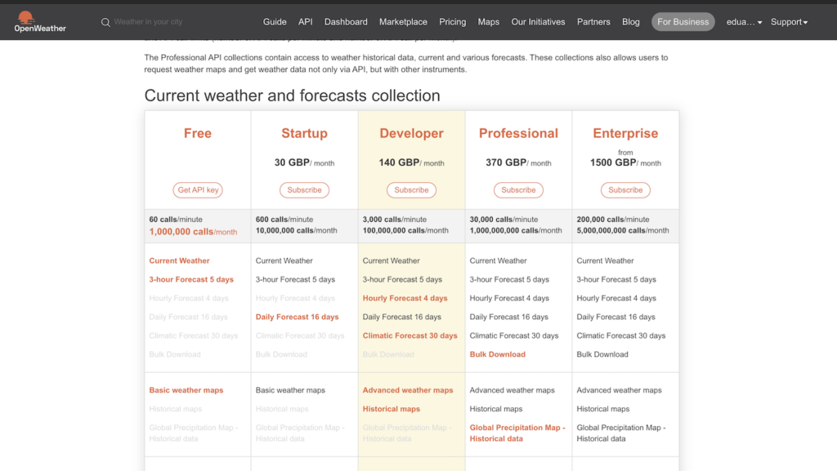Subscribe to the Startup plan
The width and height of the screenshot is (837, 471).
[304, 190]
